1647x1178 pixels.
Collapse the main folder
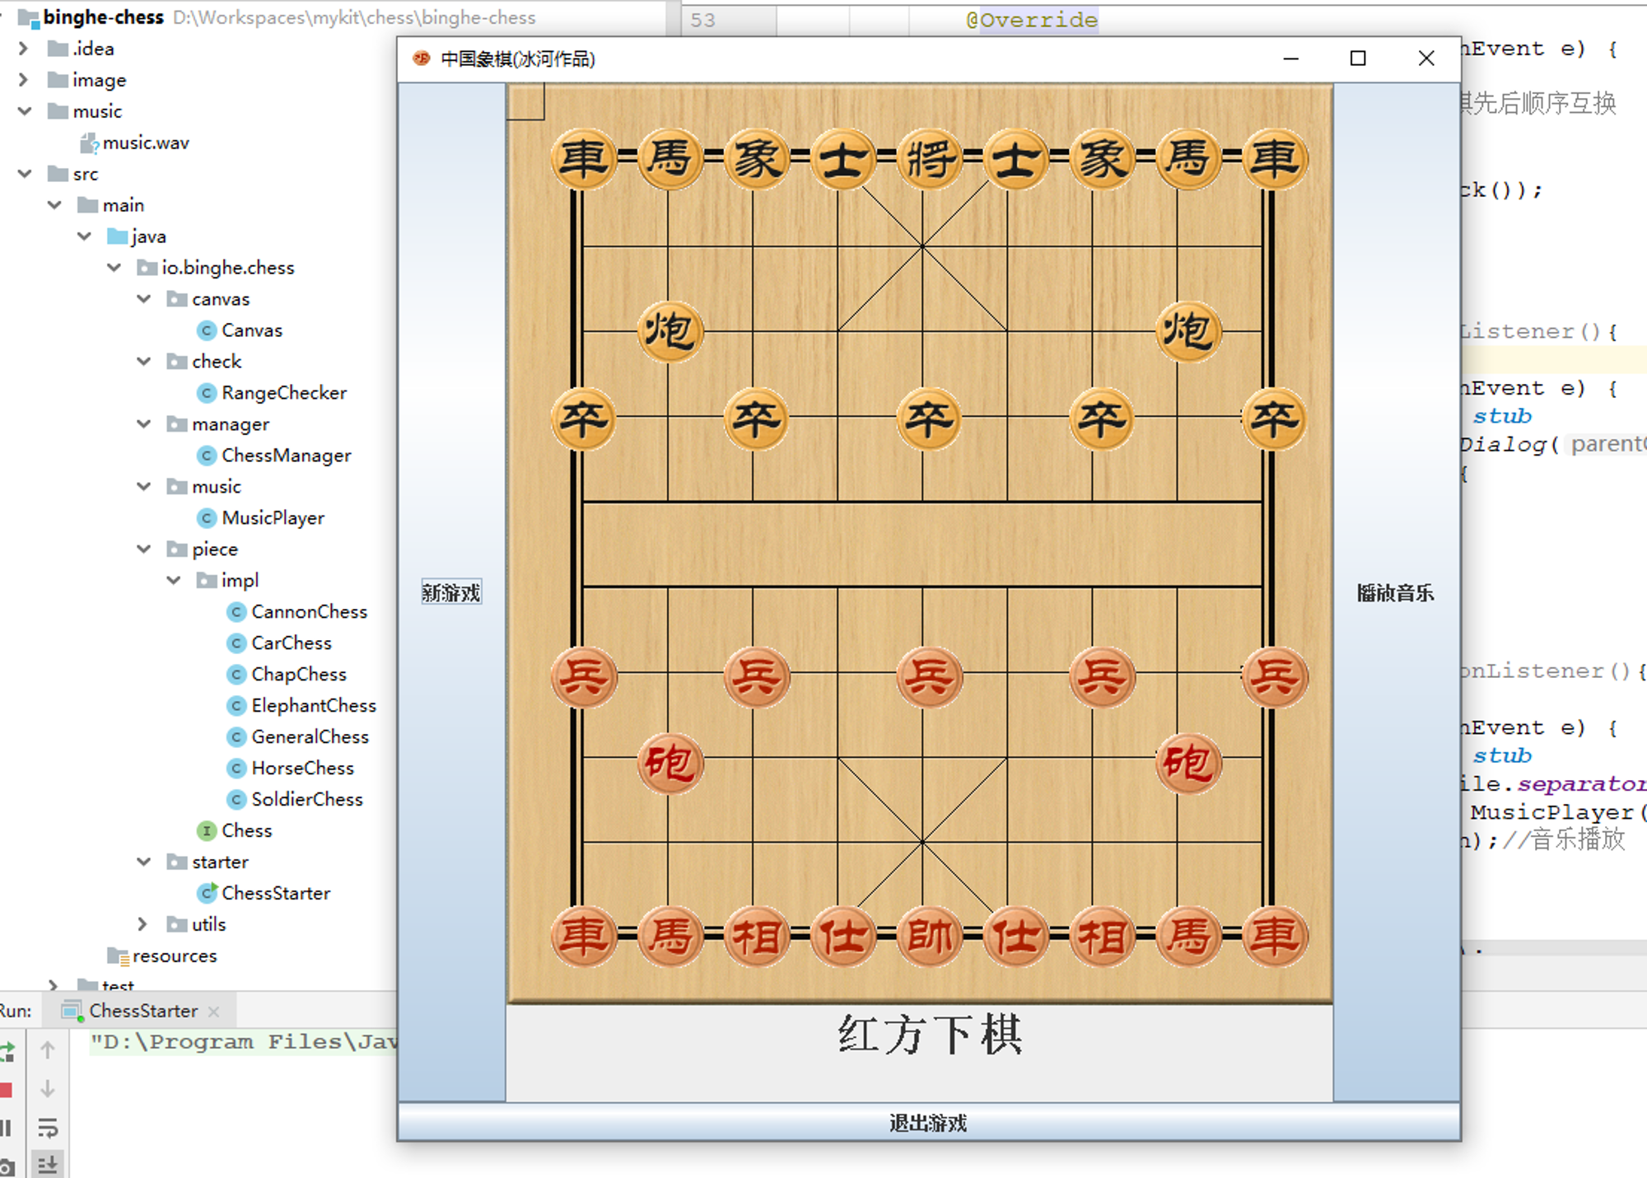point(54,205)
